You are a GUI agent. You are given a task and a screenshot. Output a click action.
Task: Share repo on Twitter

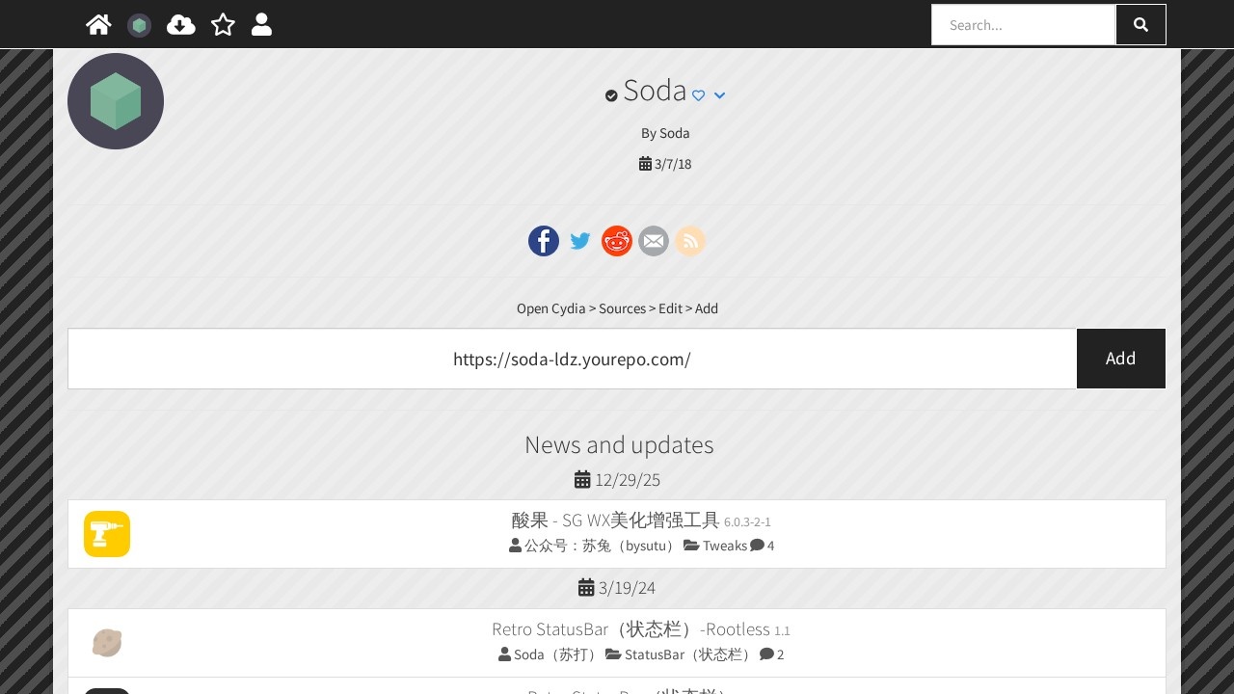[x=580, y=241]
